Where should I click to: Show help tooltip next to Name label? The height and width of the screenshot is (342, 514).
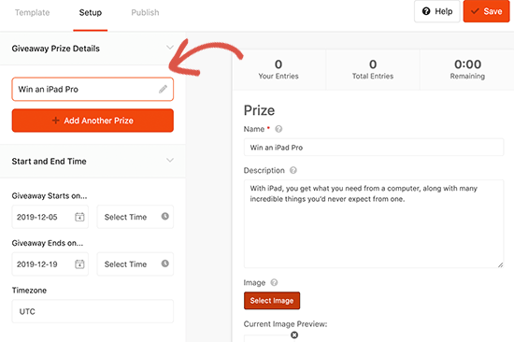278,129
